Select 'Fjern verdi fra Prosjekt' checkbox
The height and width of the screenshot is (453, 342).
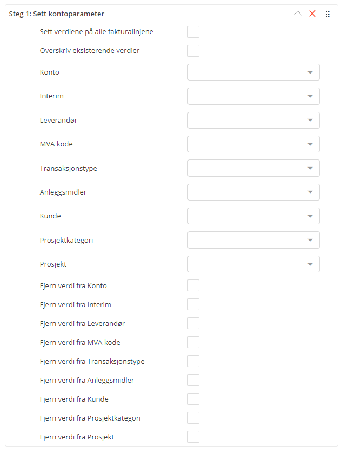193,437
